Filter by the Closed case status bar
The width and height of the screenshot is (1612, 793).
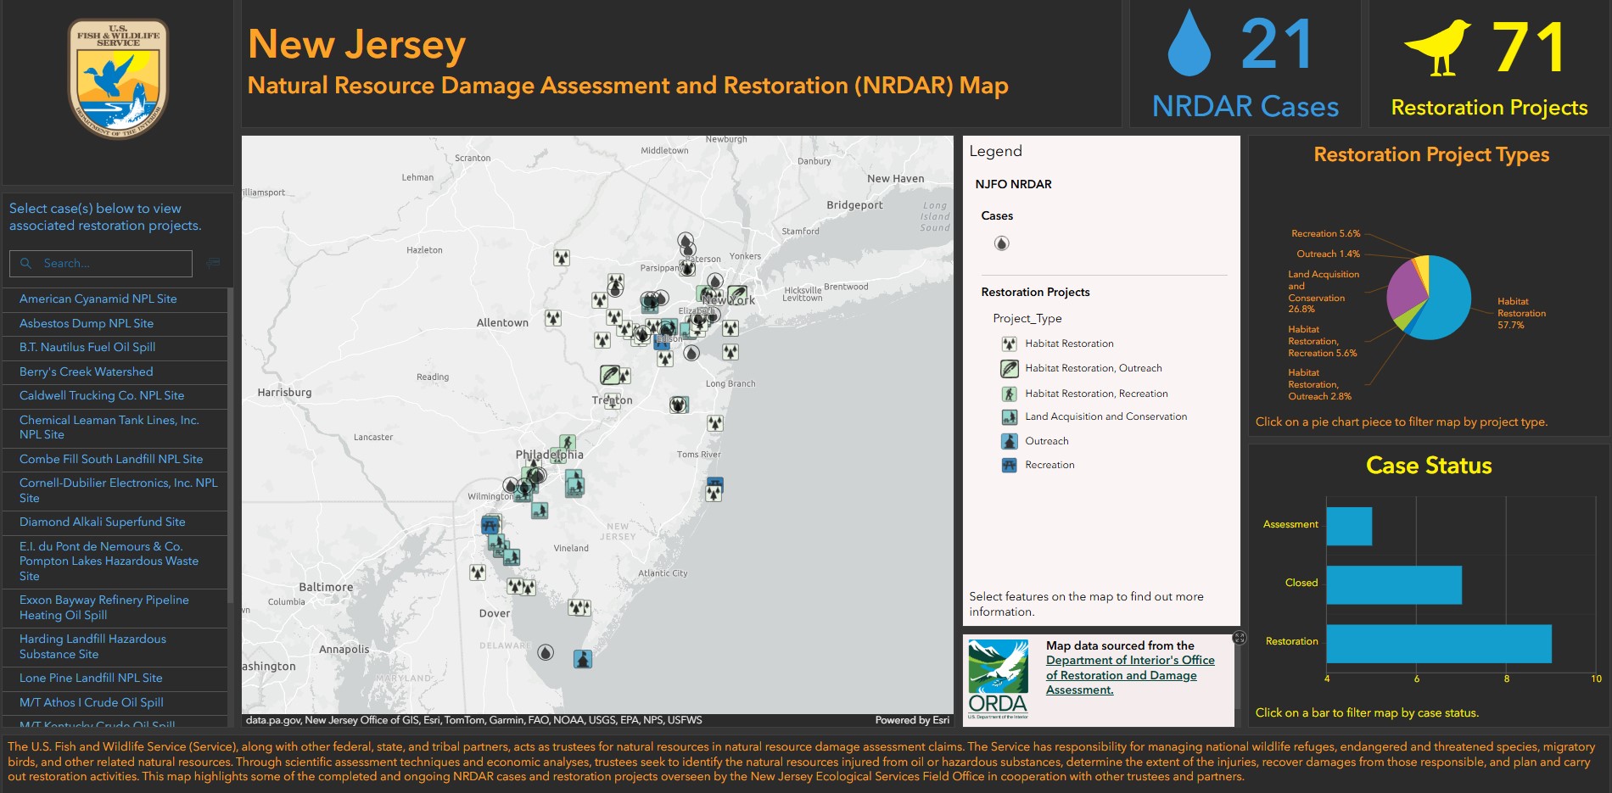pos(1393,584)
